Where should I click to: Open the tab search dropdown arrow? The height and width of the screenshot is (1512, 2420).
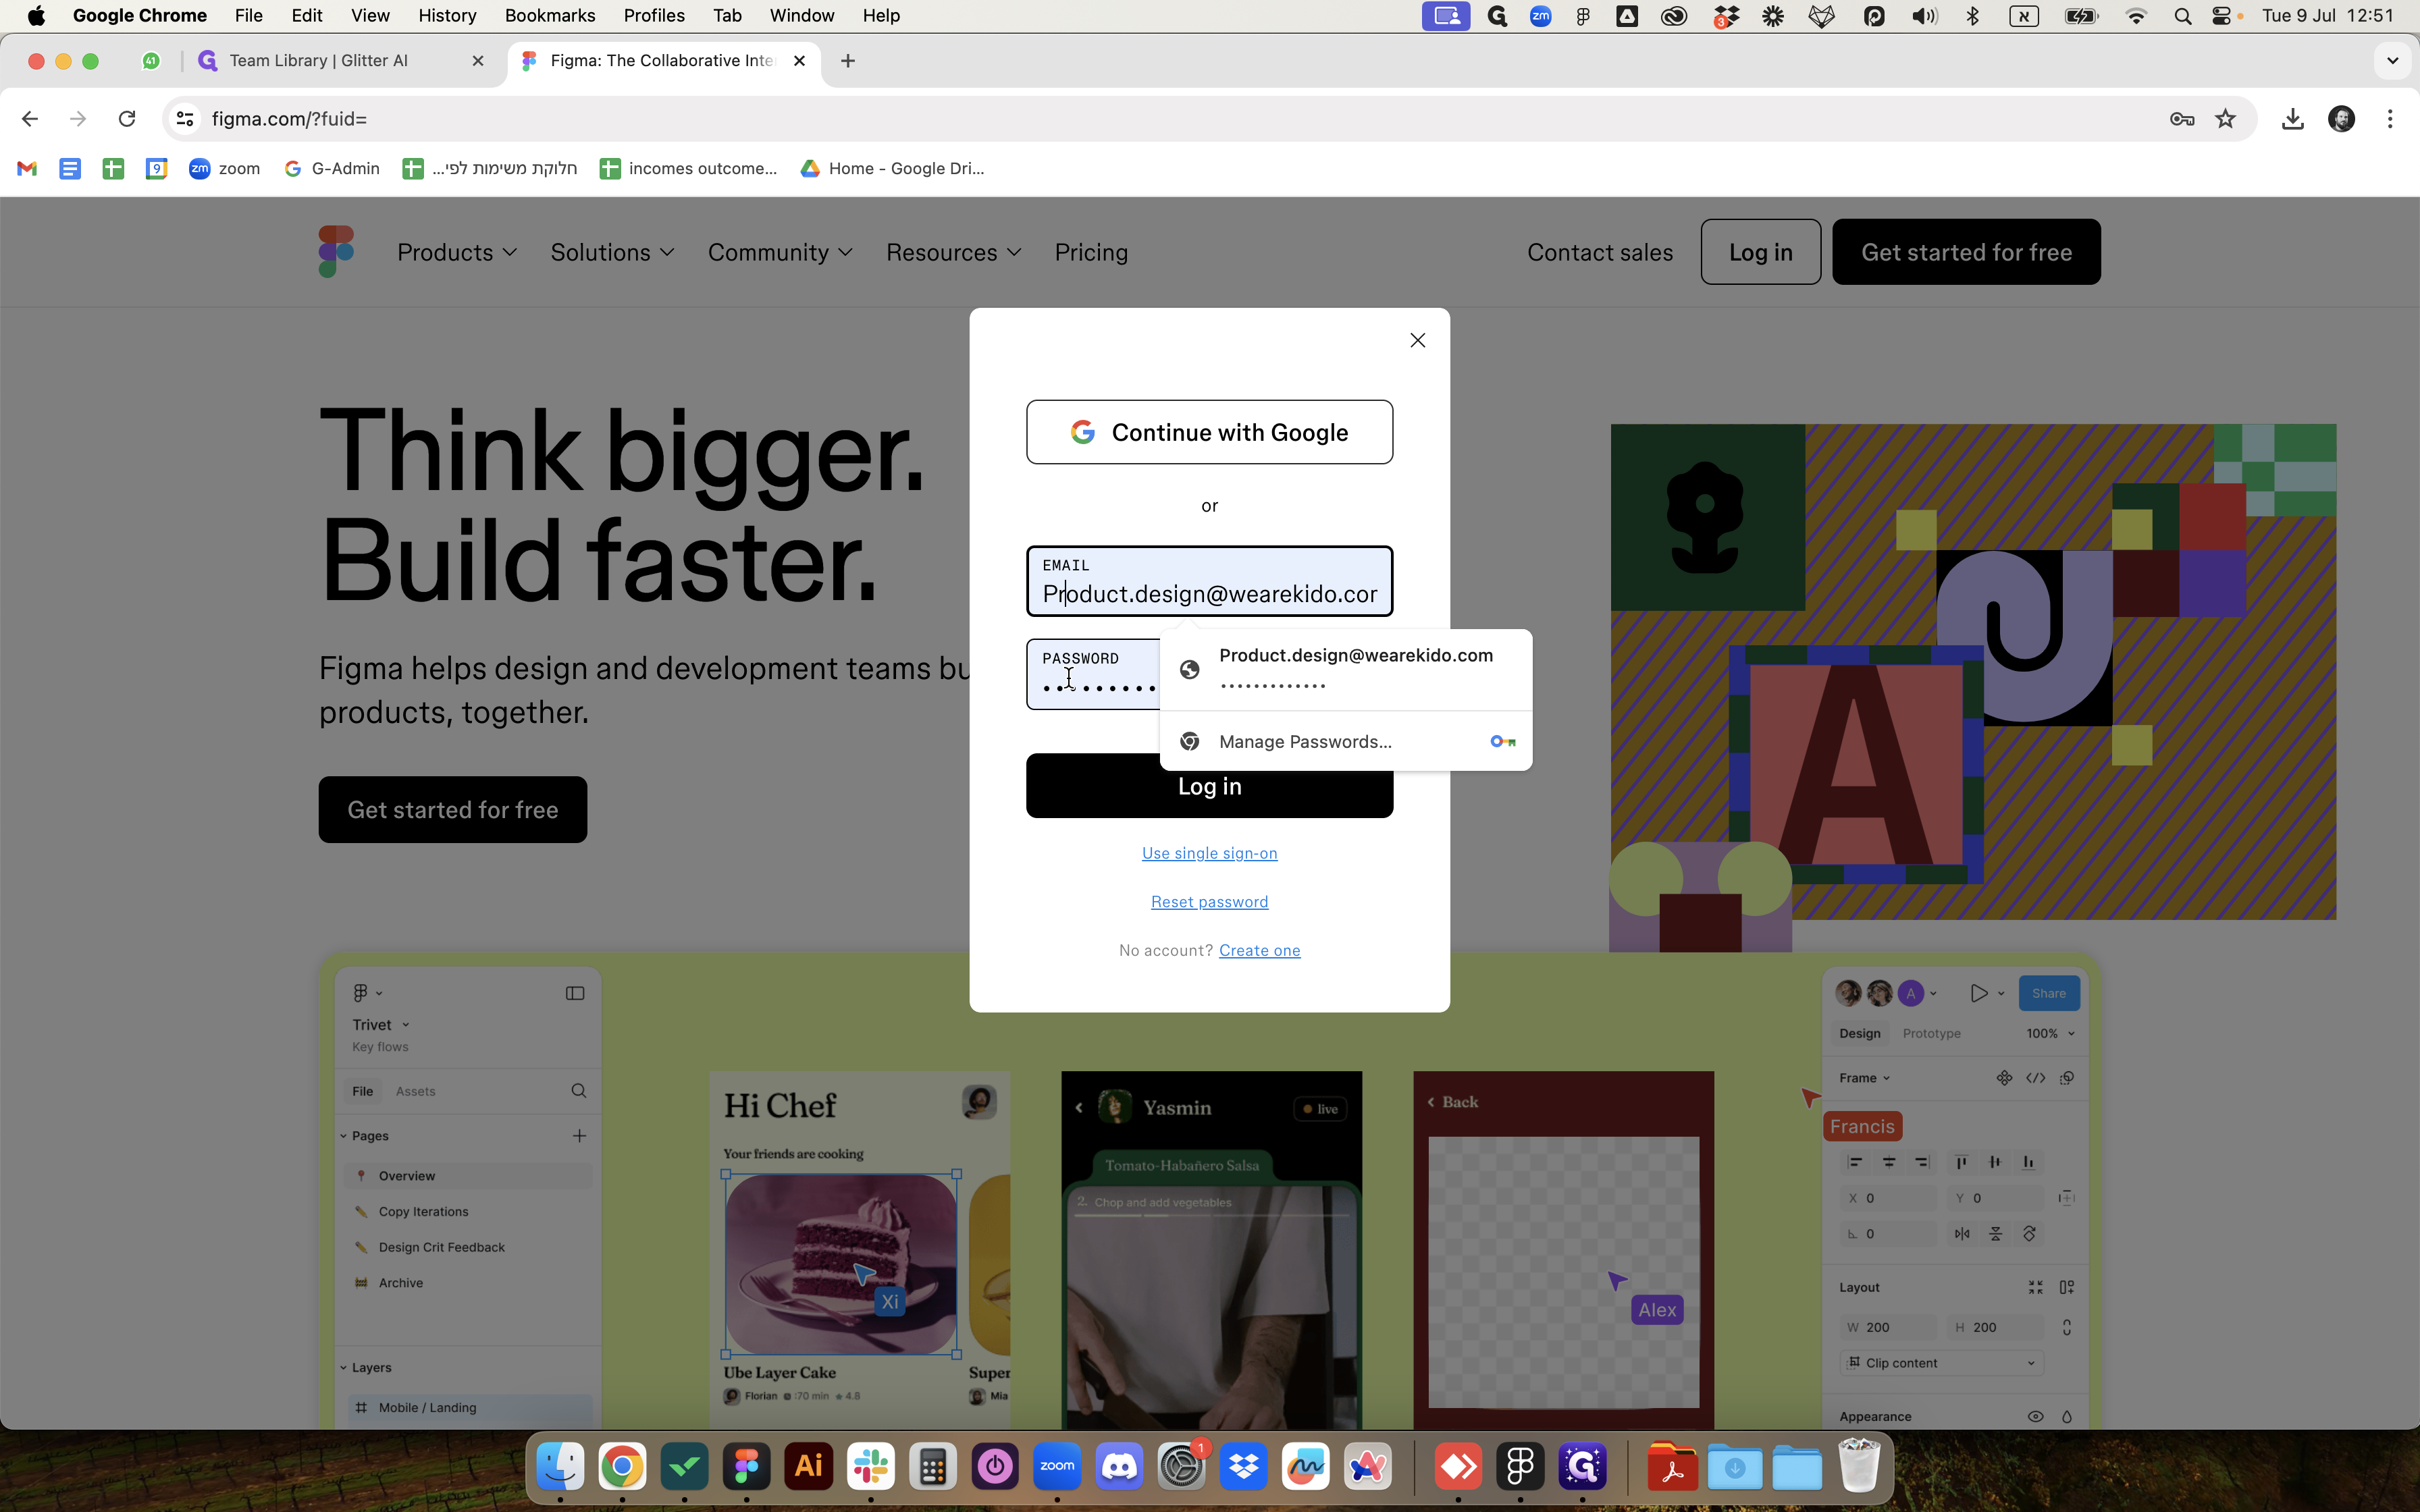(x=2392, y=61)
